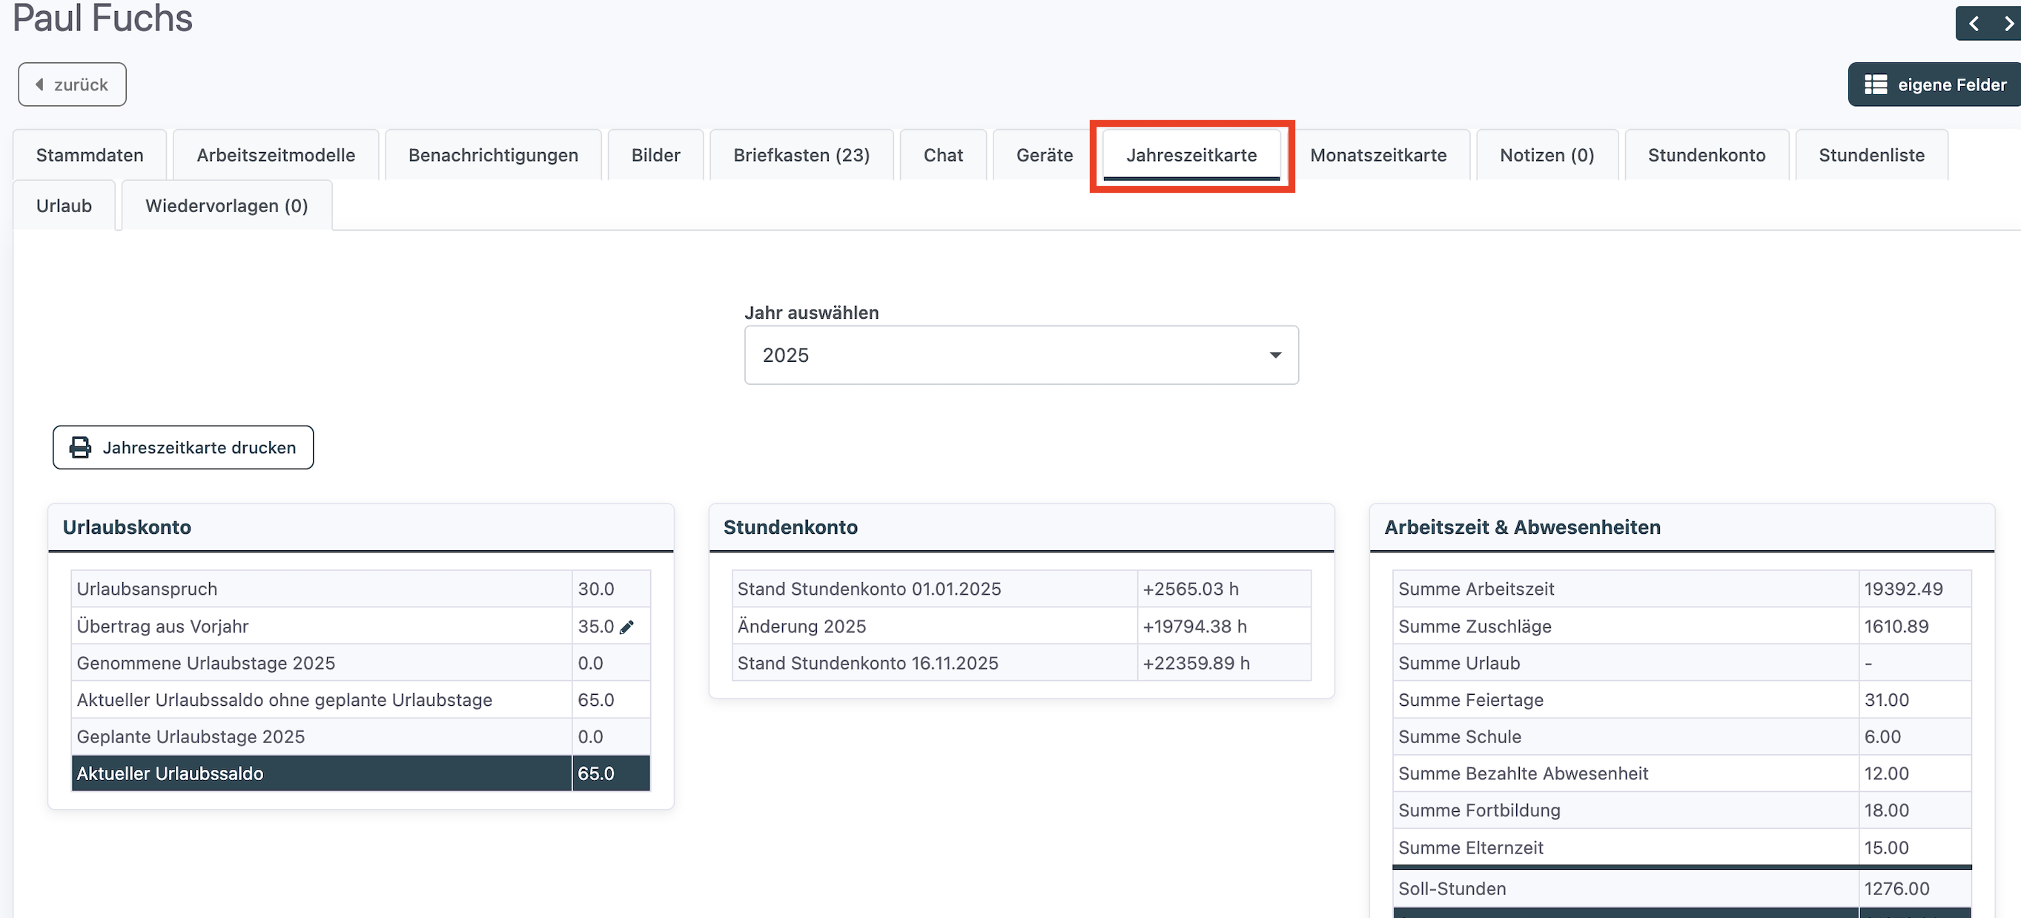Go to next employee with right chevron
This screenshot has width=2021, height=918.
pyautogui.click(x=2008, y=24)
